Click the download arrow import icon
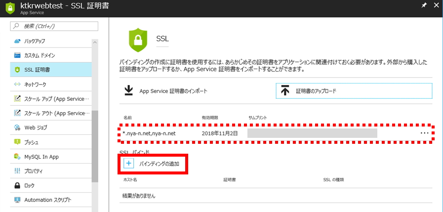This screenshot has height=212, width=443. (x=128, y=91)
